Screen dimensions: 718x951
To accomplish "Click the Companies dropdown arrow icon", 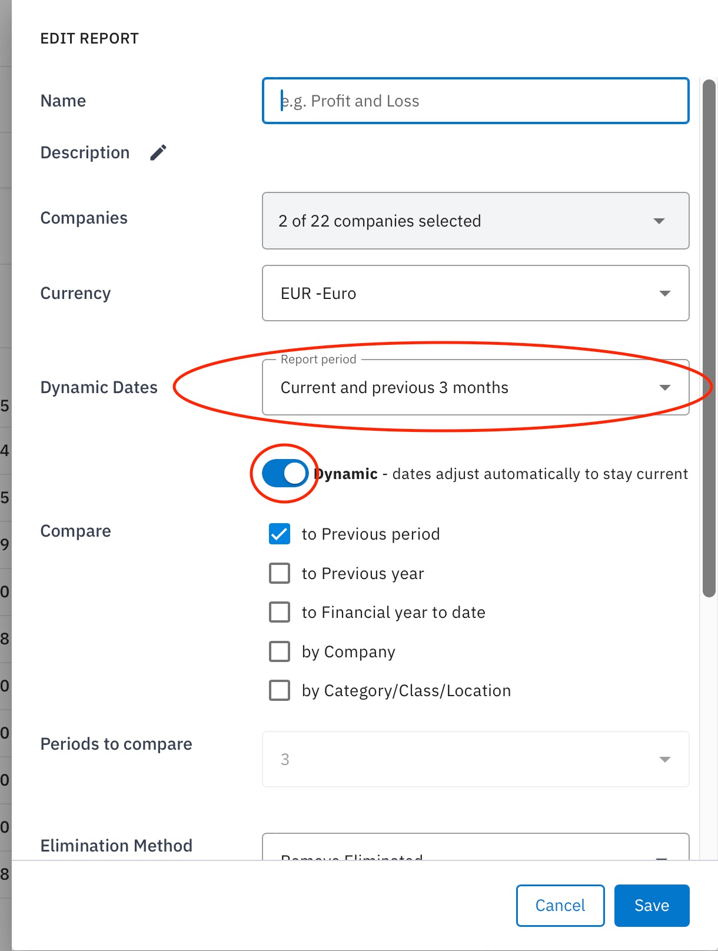I will (x=659, y=221).
